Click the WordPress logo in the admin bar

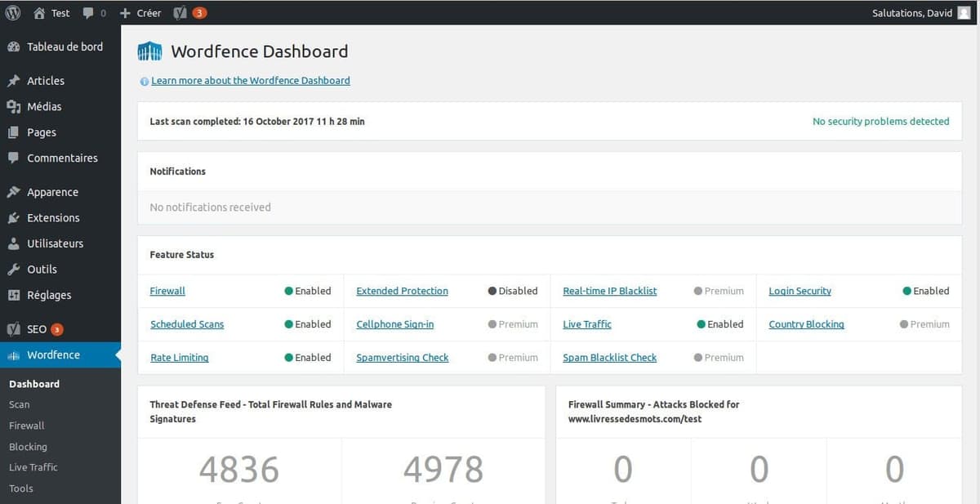[x=11, y=12]
